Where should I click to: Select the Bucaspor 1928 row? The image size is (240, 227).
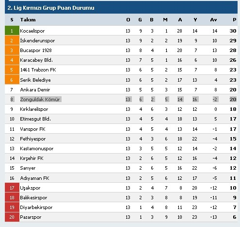[x=121, y=50]
